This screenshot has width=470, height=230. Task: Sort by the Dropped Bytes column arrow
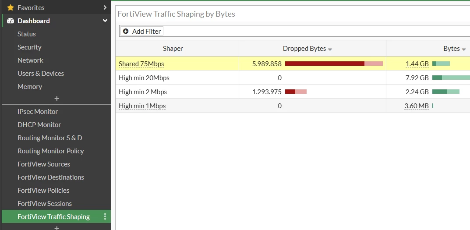tap(330, 49)
